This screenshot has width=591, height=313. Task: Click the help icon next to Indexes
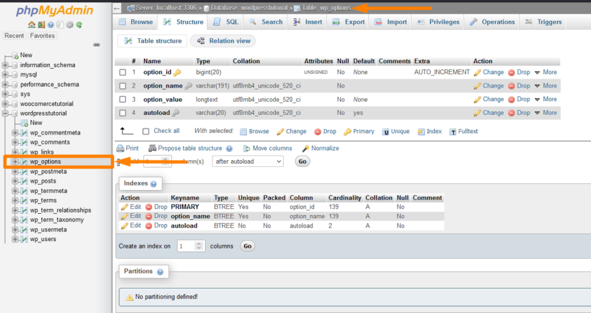coord(154,184)
